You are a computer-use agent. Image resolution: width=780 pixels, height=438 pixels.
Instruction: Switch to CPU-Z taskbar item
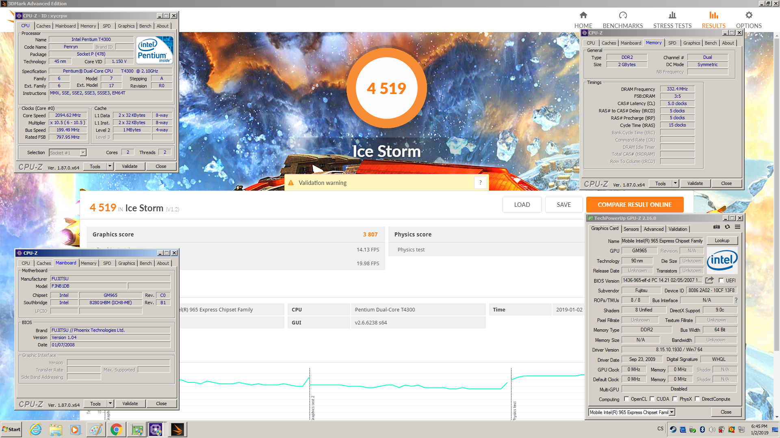(156, 429)
